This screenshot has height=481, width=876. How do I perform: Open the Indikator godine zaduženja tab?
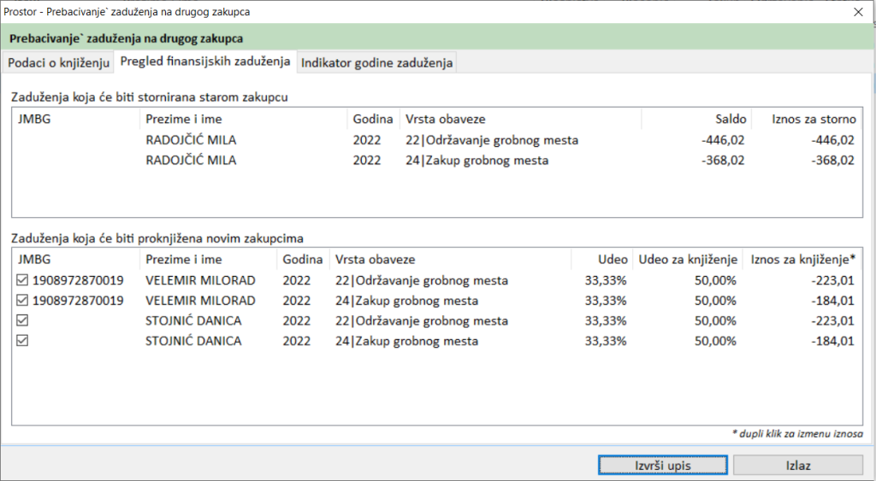point(376,63)
